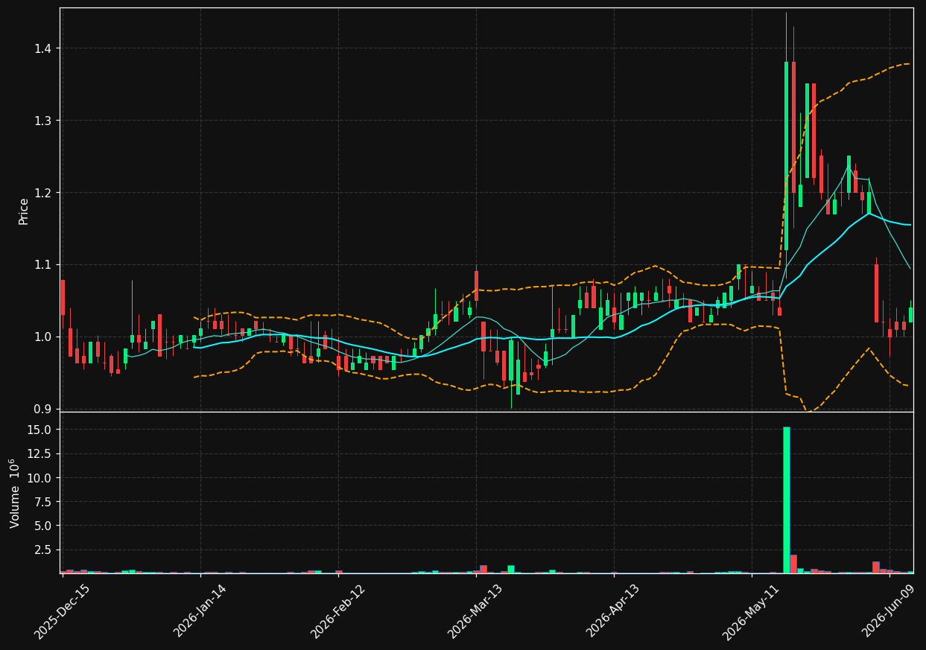Viewport: 926px width, 650px height.
Task: Click the 2026-Apr-13 date label
Action: point(613,612)
